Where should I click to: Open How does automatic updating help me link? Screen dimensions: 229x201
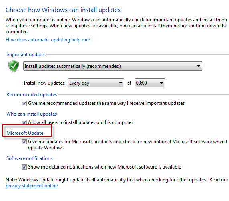[48, 40]
